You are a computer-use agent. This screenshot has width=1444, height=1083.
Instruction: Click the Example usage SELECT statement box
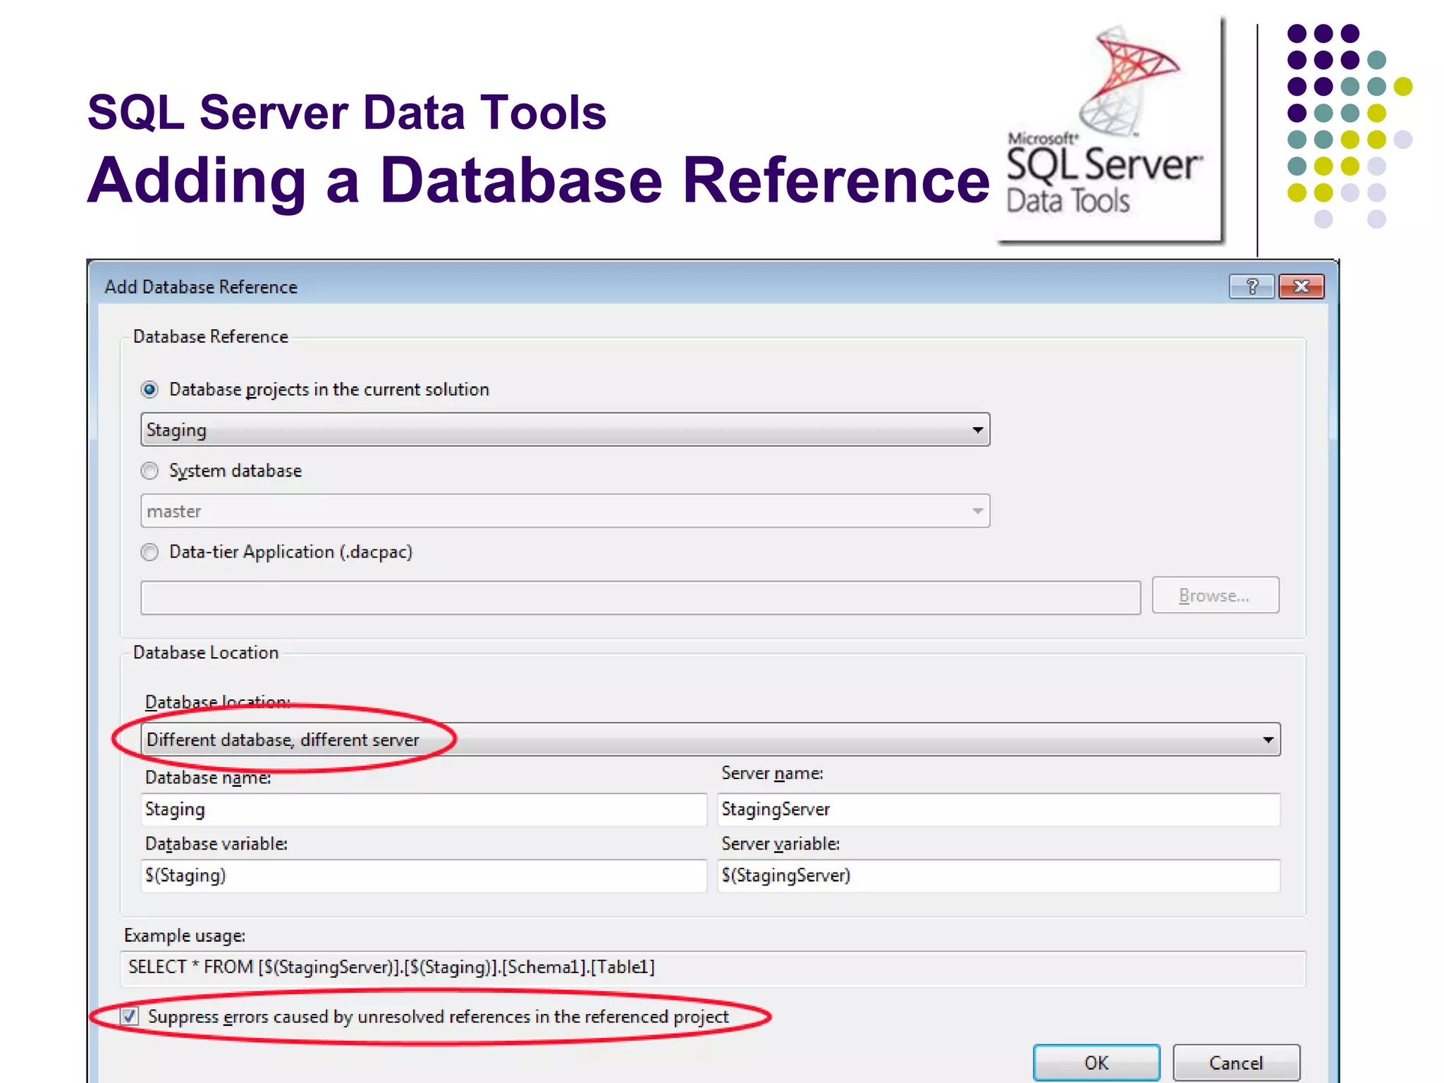(713, 968)
